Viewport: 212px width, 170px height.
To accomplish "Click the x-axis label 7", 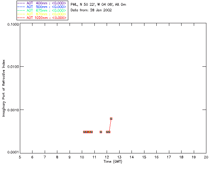I will click(45, 157).
